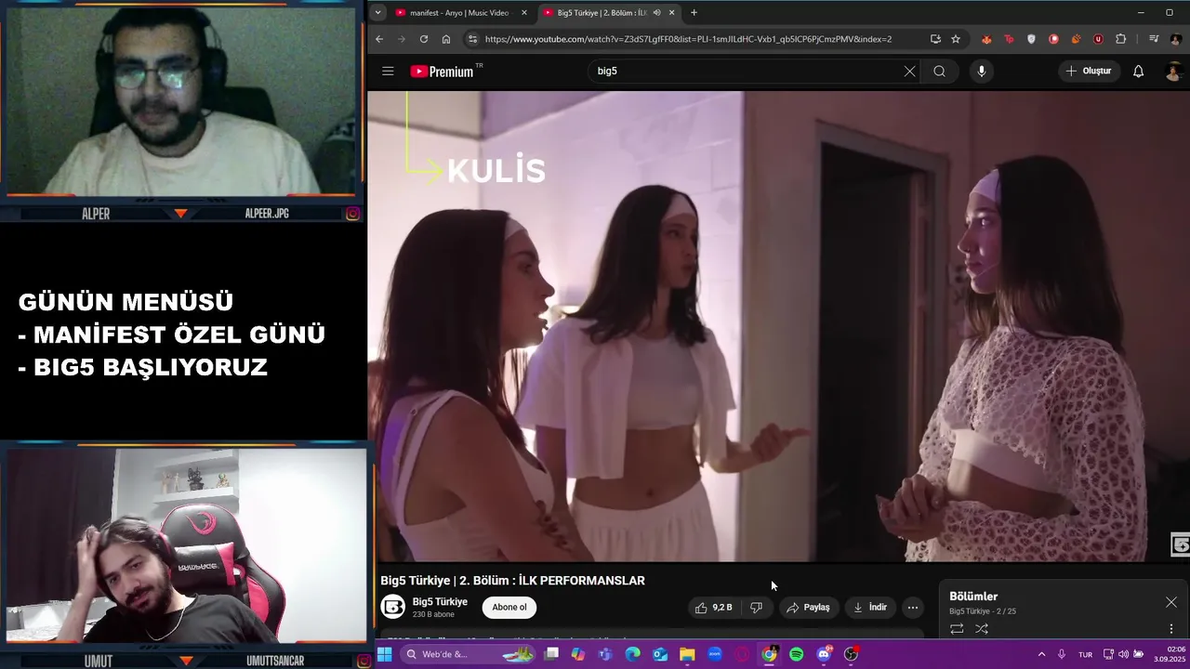The image size is (1190, 669).
Task: Open Spotify from taskbar
Action: [796, 654]
